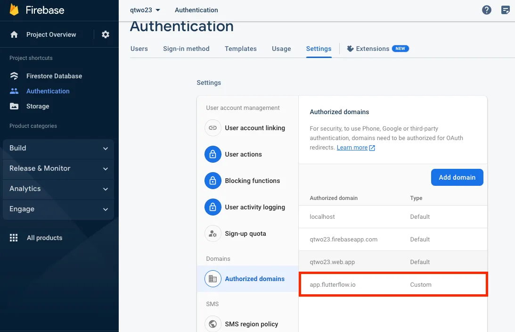Expand the Engage category
Screen dimensions: 515x332
pos(58,209)
